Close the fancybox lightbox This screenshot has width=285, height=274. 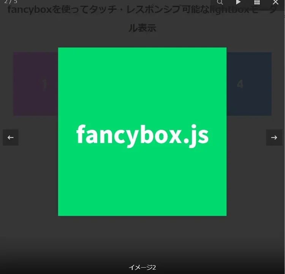(275, 2)
